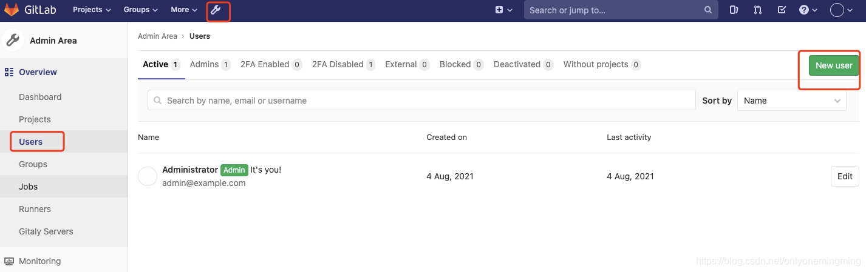Click the Monitoring monitor icon in sidebar
The width and height of the screenshot is (866, 272).
pyautogui.click(x=9, y=261)
